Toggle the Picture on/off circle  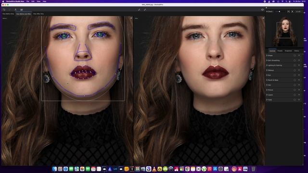pos(295,90)
